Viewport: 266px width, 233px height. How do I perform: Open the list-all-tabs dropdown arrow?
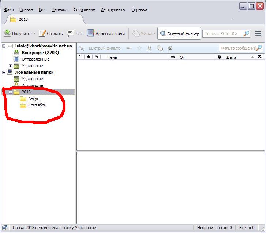point(232,19)
